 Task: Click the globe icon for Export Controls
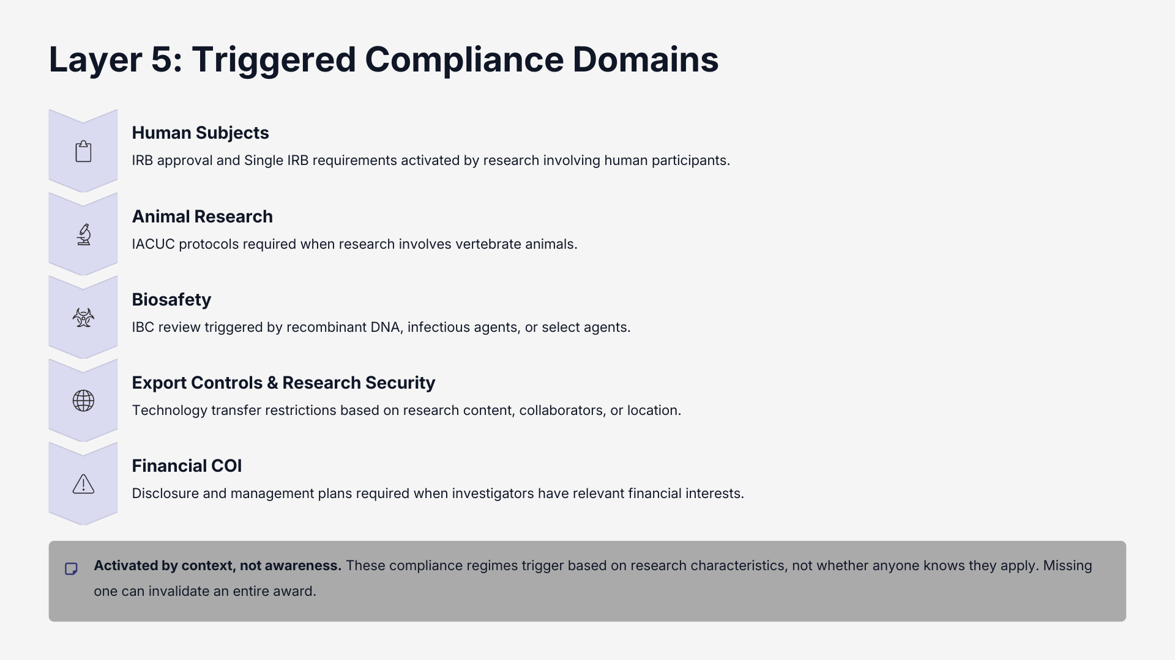pyautogui.click(x=83, y=401)
